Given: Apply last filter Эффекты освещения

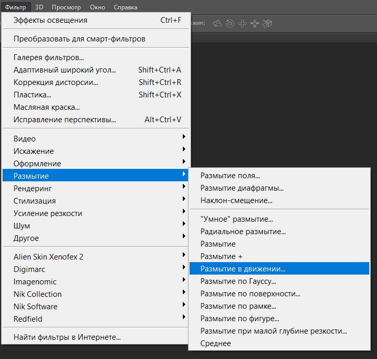Looking at the screenshot, I should point(96,20).
